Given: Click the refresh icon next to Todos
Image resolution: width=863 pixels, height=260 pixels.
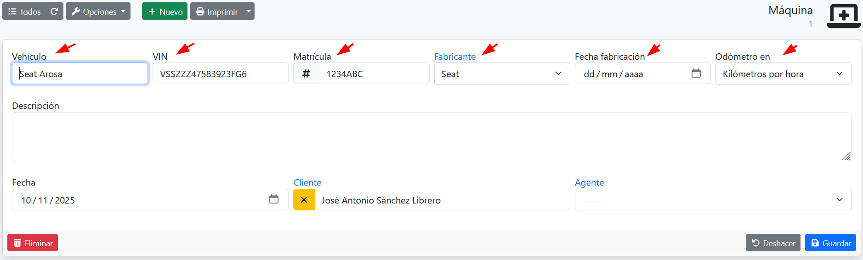Looking at the screenshot, I should (54, 11).
